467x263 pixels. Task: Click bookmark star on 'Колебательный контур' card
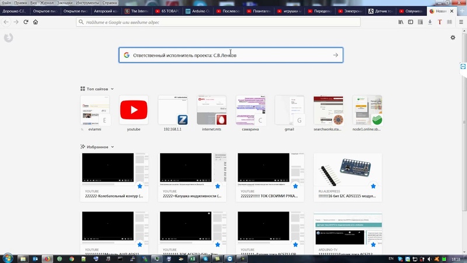(x=141, y=186)
